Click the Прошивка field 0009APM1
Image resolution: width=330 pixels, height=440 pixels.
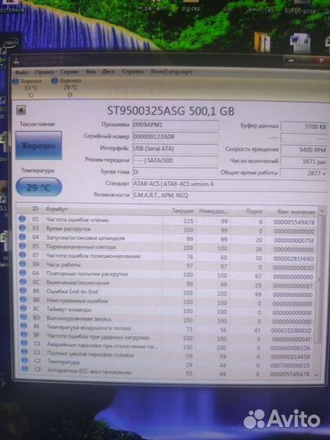[175, 125]
